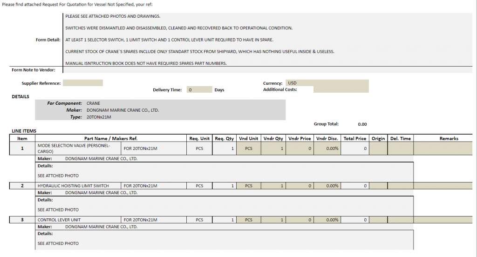
Task: Click Vndr Price for Mode Selection Valve
Action: pos(300,149)
